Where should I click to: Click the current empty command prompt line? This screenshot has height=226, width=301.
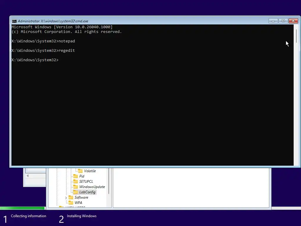pyautogui.click(x=35, y=60)
